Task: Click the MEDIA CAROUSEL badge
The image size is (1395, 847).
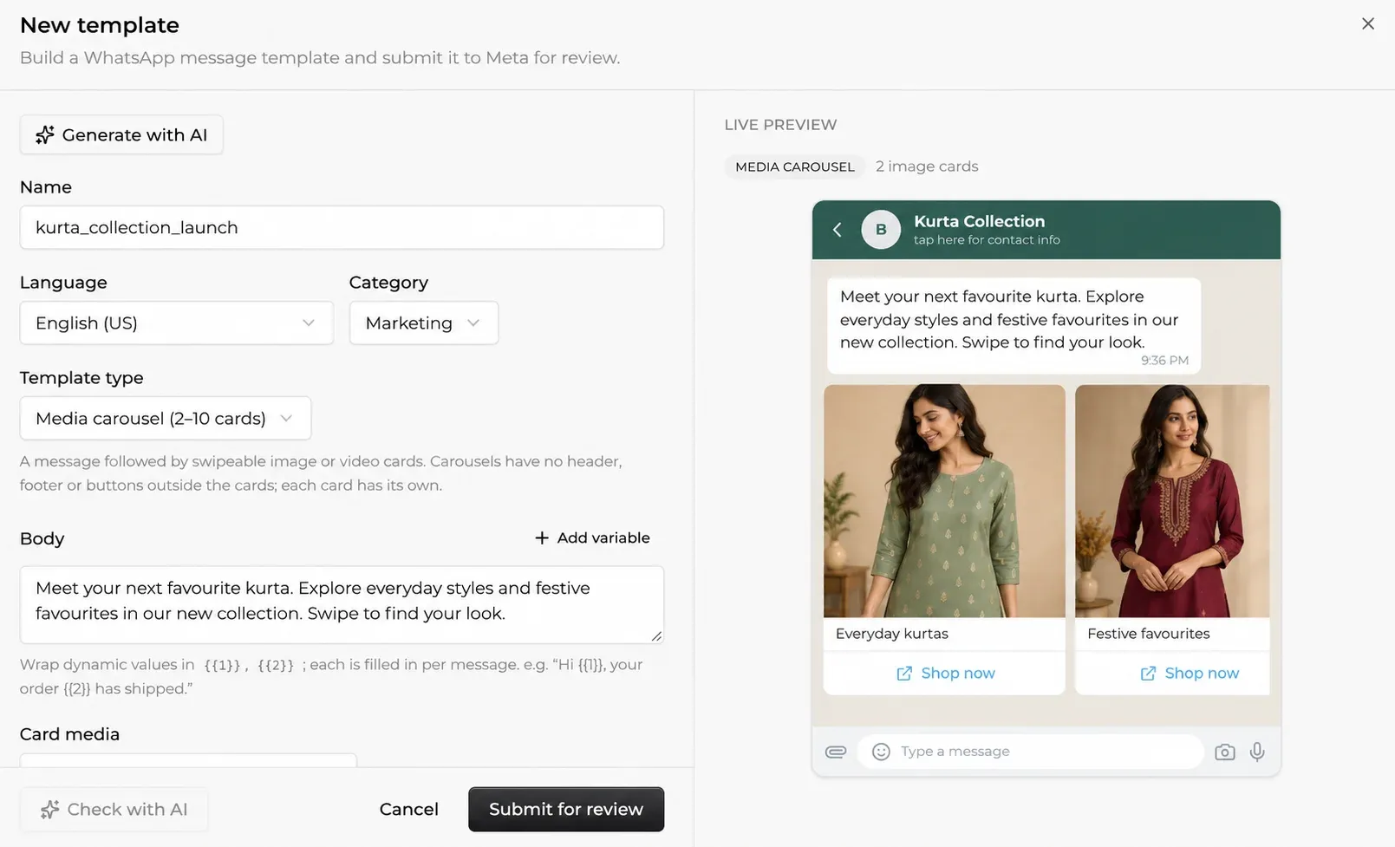Action: 794,166
